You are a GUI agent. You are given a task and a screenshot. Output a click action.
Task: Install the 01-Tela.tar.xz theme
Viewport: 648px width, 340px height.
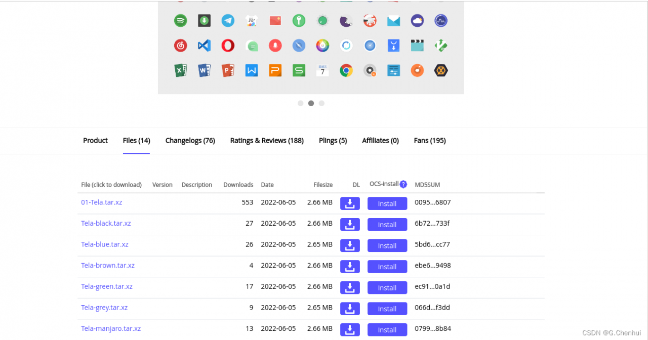[387, 203]
